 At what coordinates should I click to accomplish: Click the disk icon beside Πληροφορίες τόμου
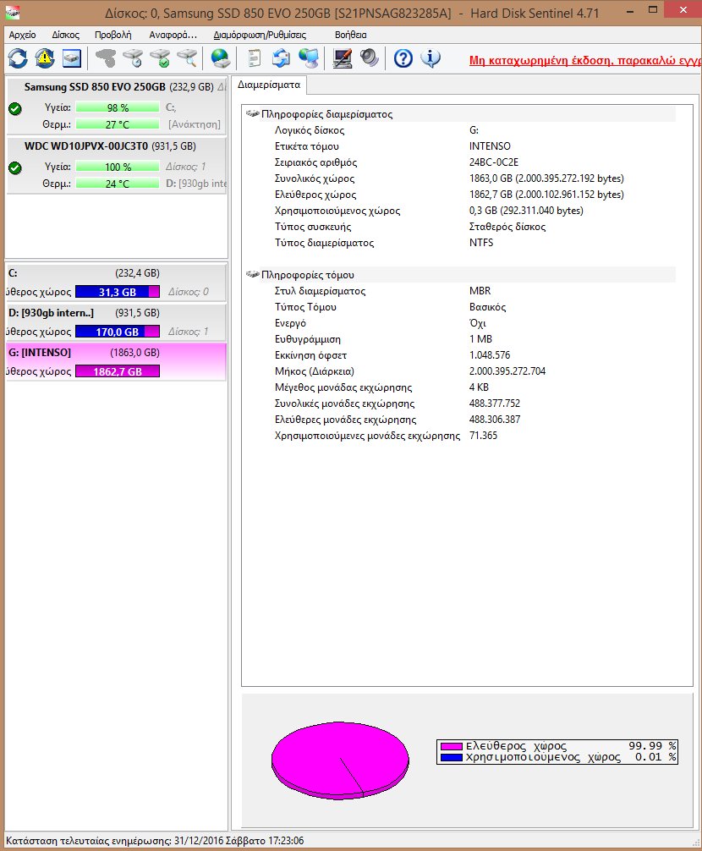[x=252, y=274]
